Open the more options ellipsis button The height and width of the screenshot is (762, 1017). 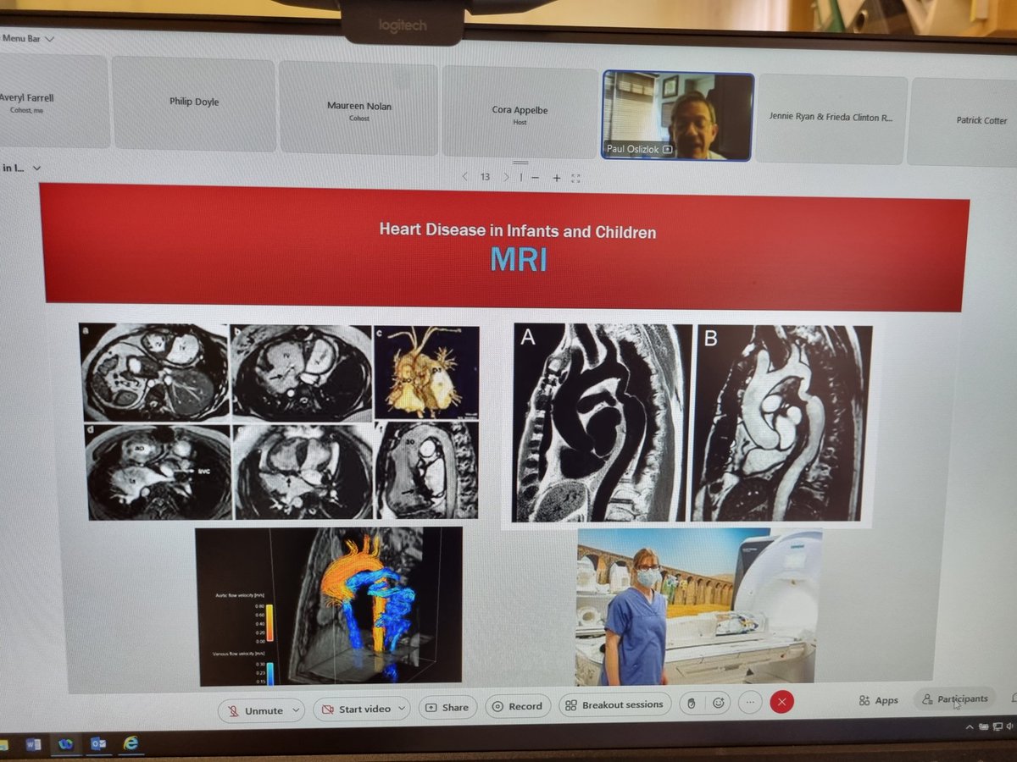[749, 703]
